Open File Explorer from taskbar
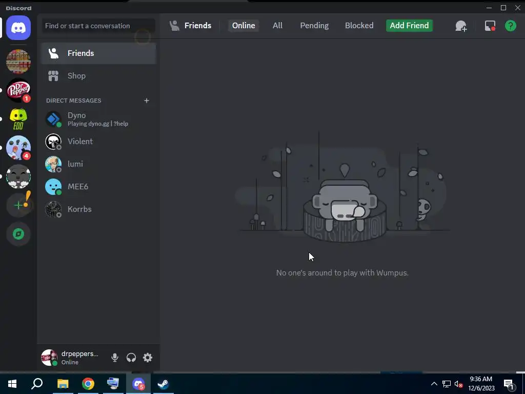Viewport: 525px width, 394px height. tap(63, 384)
